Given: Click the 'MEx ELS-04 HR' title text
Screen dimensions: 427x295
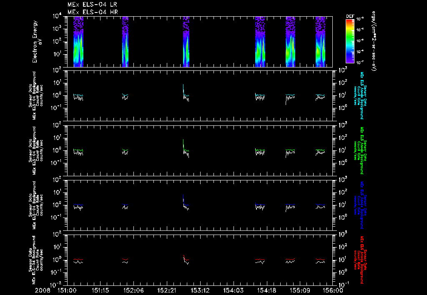Looking at the screenshot, I should click(x=93, y=12).
